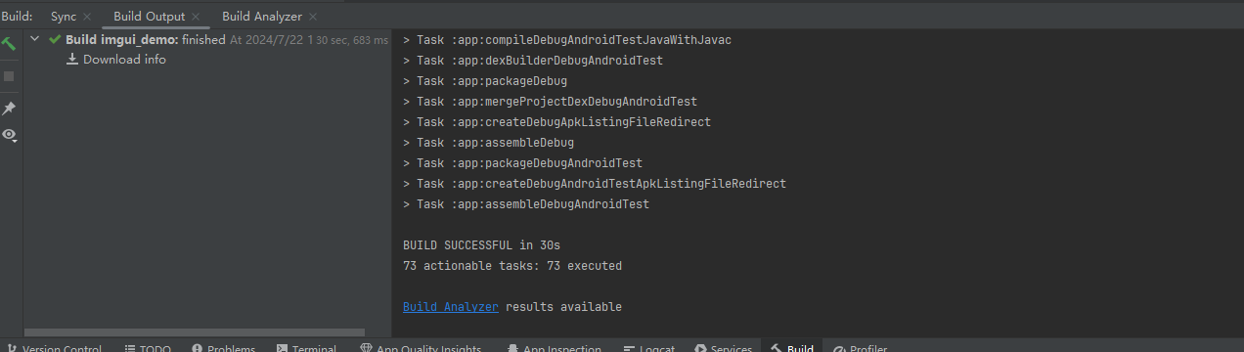Close the Sync tab
This screenshot has width=1244, height=352.
point(87,17)
